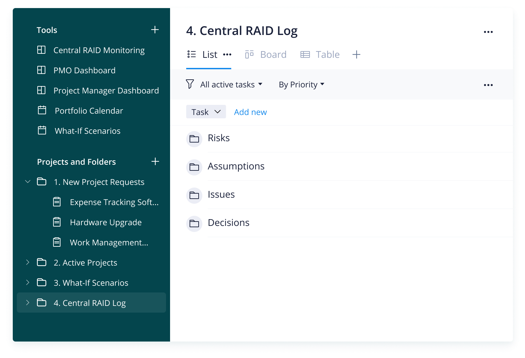The height and width of the screenshot is (358, 525).
Task: Open the All active tasks filter dropdown
Action: tap(231, 84)
